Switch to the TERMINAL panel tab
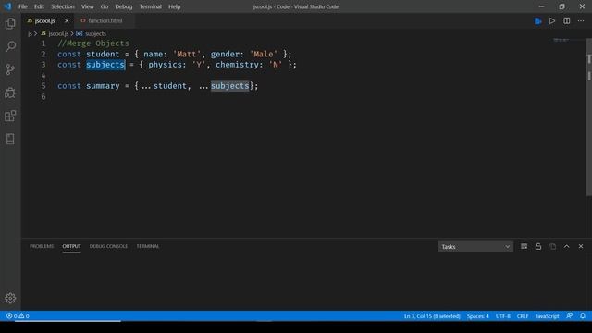 click(x=148, y=246)
